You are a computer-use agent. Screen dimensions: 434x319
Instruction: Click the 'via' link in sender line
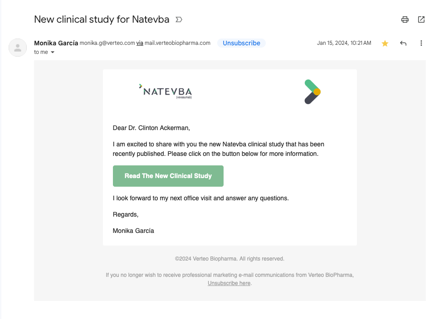pos(140,43)
